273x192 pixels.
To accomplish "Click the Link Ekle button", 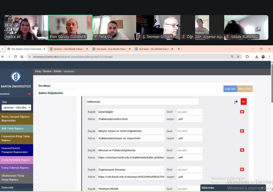I will tap(230, 89).
